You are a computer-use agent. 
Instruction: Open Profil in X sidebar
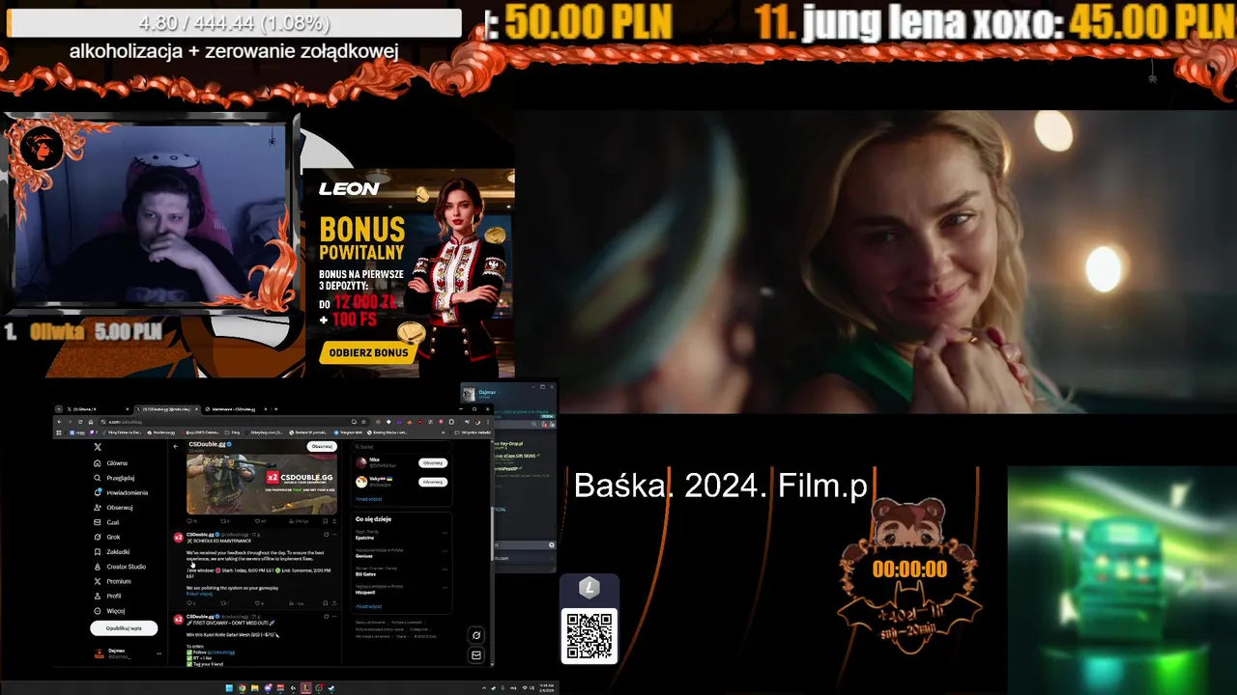coord(107,597)
